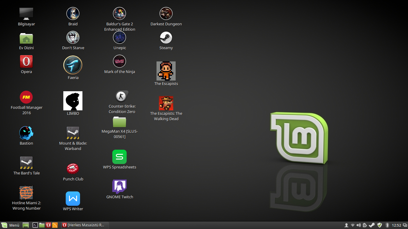Select the Ev Dizini home folder icon
Viewport: 408px width, 229px height.
[26, 38]
